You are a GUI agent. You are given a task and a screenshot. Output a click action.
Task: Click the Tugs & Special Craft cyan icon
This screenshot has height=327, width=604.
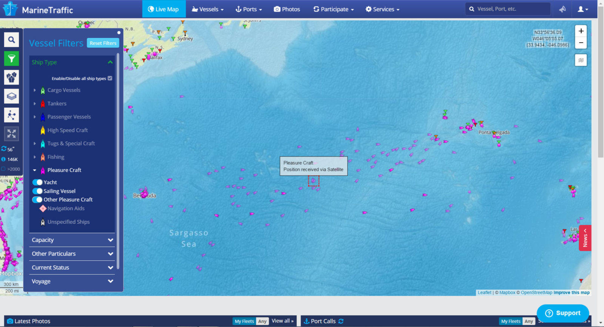pyautogui.click(x=43, y=144)
